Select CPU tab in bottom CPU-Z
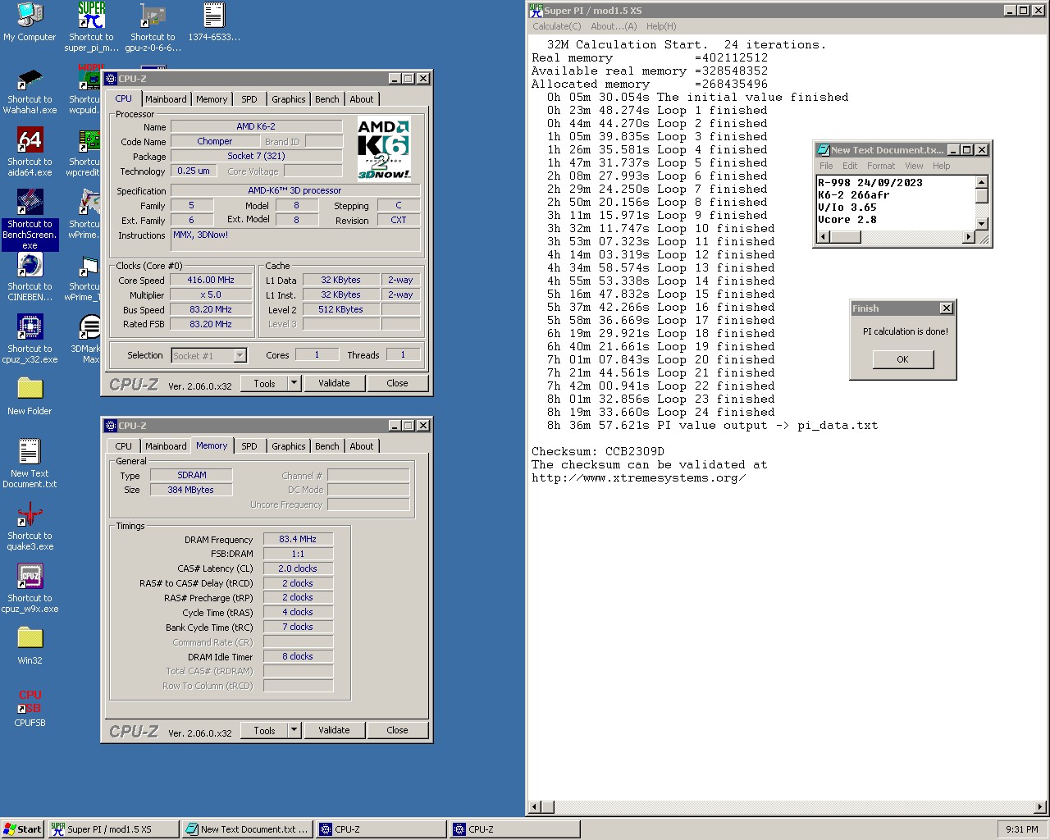The height and width of the screenshot is (840, 1050). click(124, 446)
